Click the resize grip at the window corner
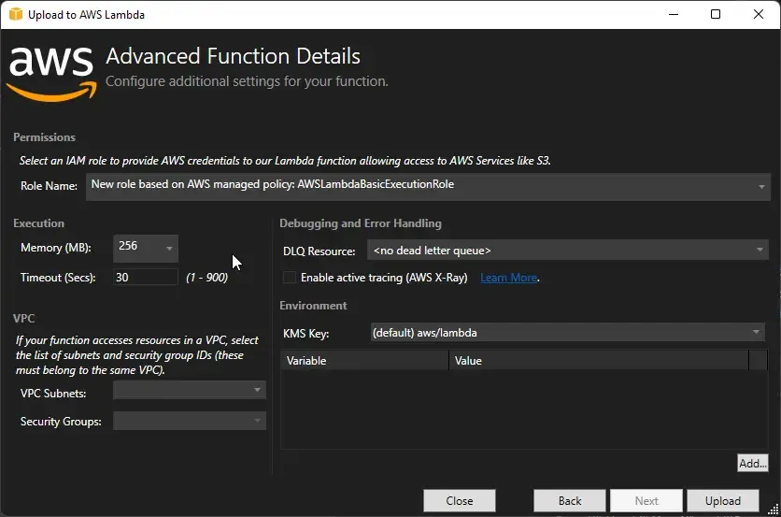Image resolution: width=781 pixels, height=517 pixels. click(774, 510)
